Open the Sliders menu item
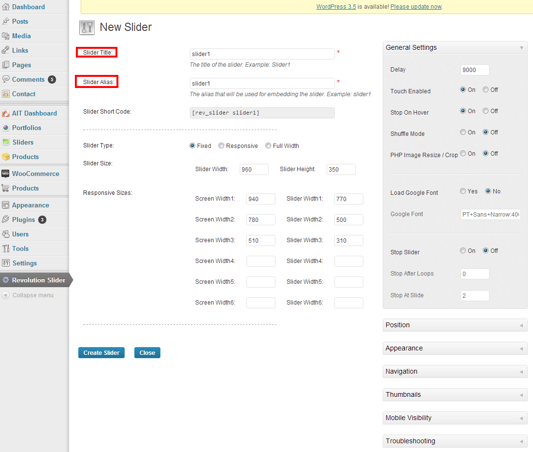This screenshot has height=452, width=533. point(23,142)
